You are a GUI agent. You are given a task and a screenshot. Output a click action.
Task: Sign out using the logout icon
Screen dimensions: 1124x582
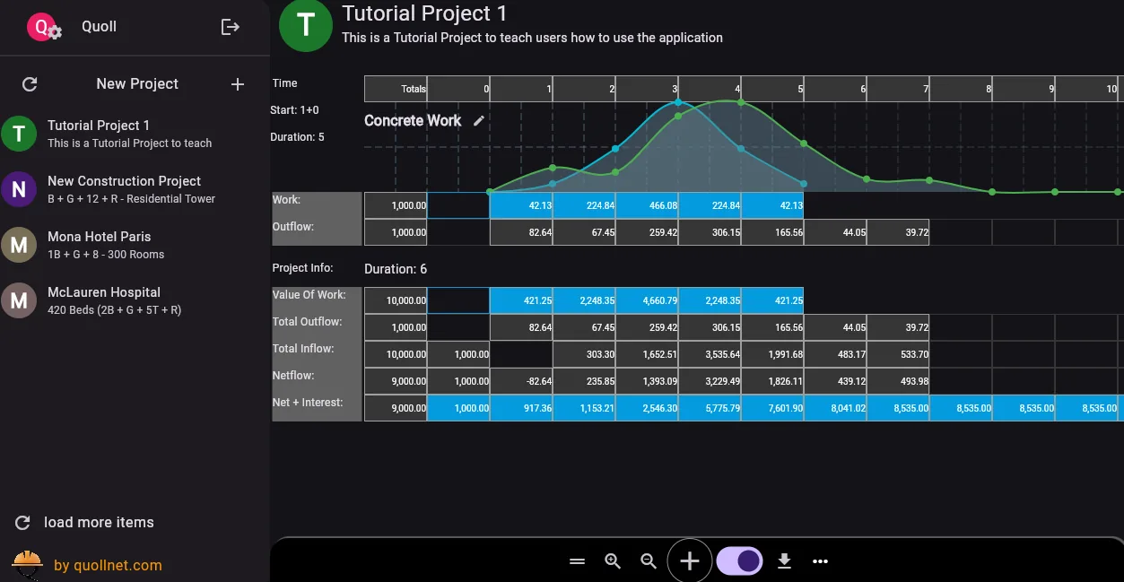[231, 27]
